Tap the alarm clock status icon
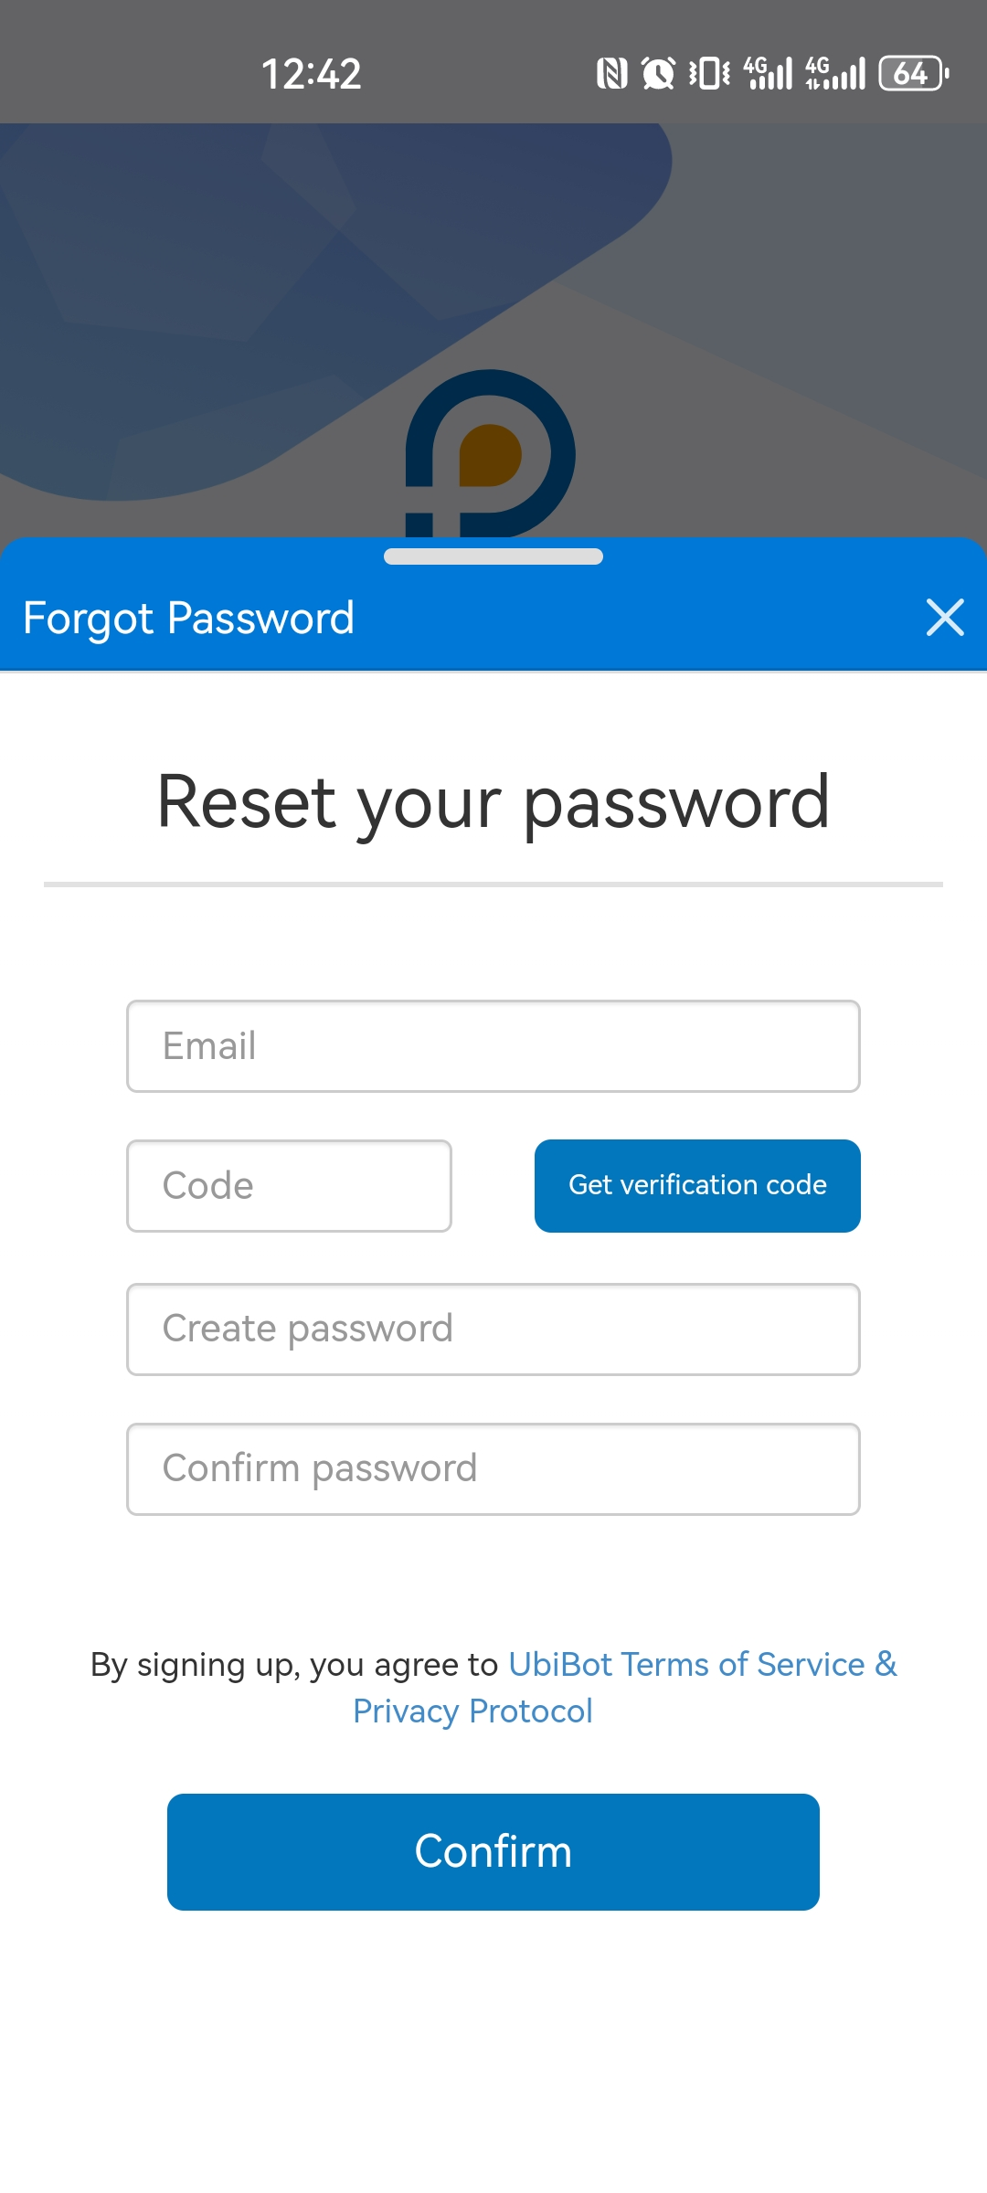 (658, 73)
